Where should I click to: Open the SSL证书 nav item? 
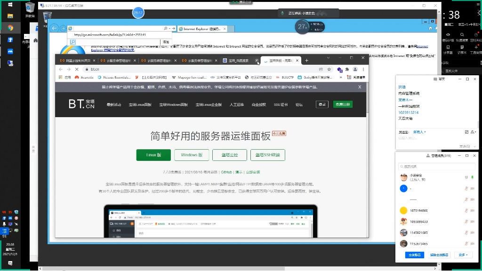pos(281,105)
